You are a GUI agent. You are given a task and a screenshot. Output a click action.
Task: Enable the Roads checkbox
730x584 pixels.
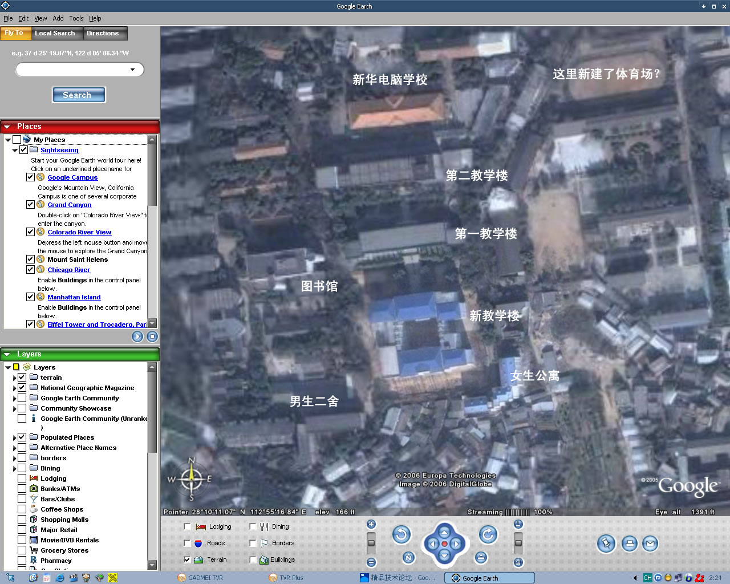pos(188,543)
